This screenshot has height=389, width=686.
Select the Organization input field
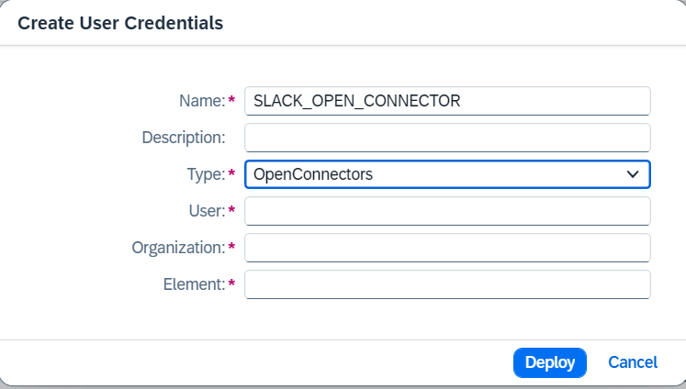tap(447, 248)
